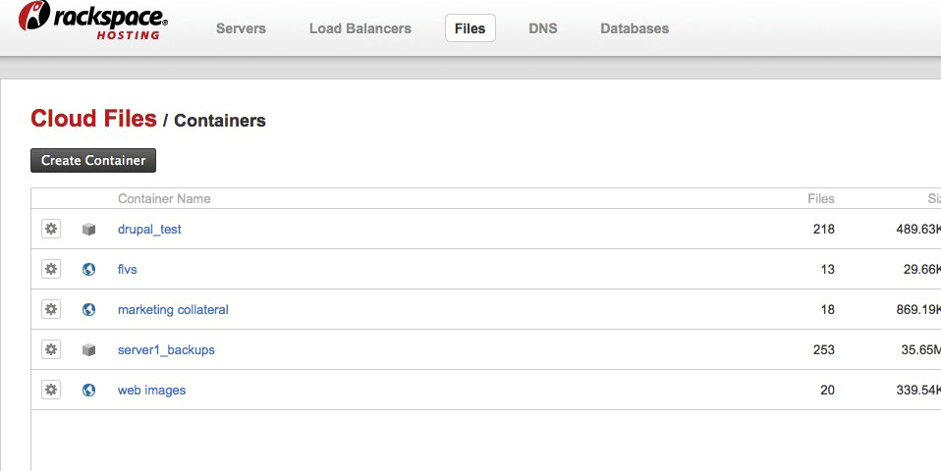Viewport: 941px width, 471px height.
Task: Open the web images container
Action: 152,391
